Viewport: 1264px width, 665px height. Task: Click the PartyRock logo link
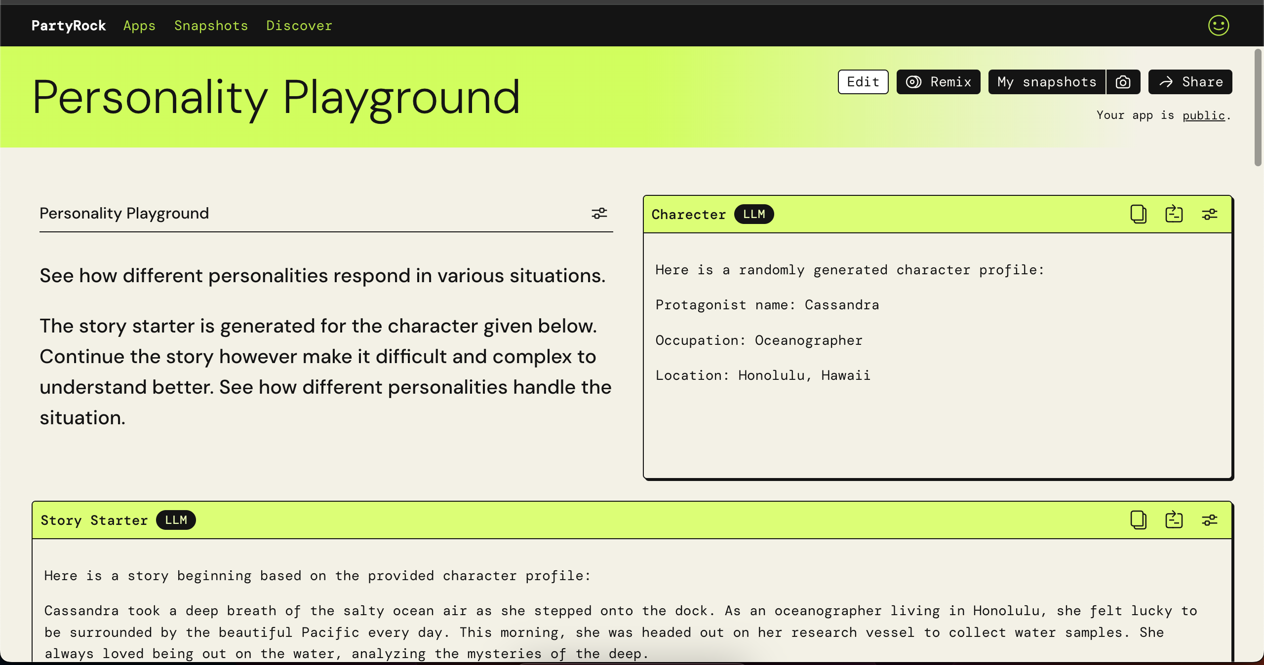(69, 26)
